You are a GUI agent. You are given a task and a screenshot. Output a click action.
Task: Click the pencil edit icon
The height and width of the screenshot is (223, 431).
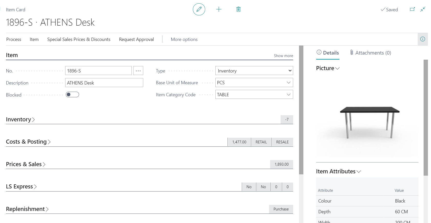click(199, 9)
